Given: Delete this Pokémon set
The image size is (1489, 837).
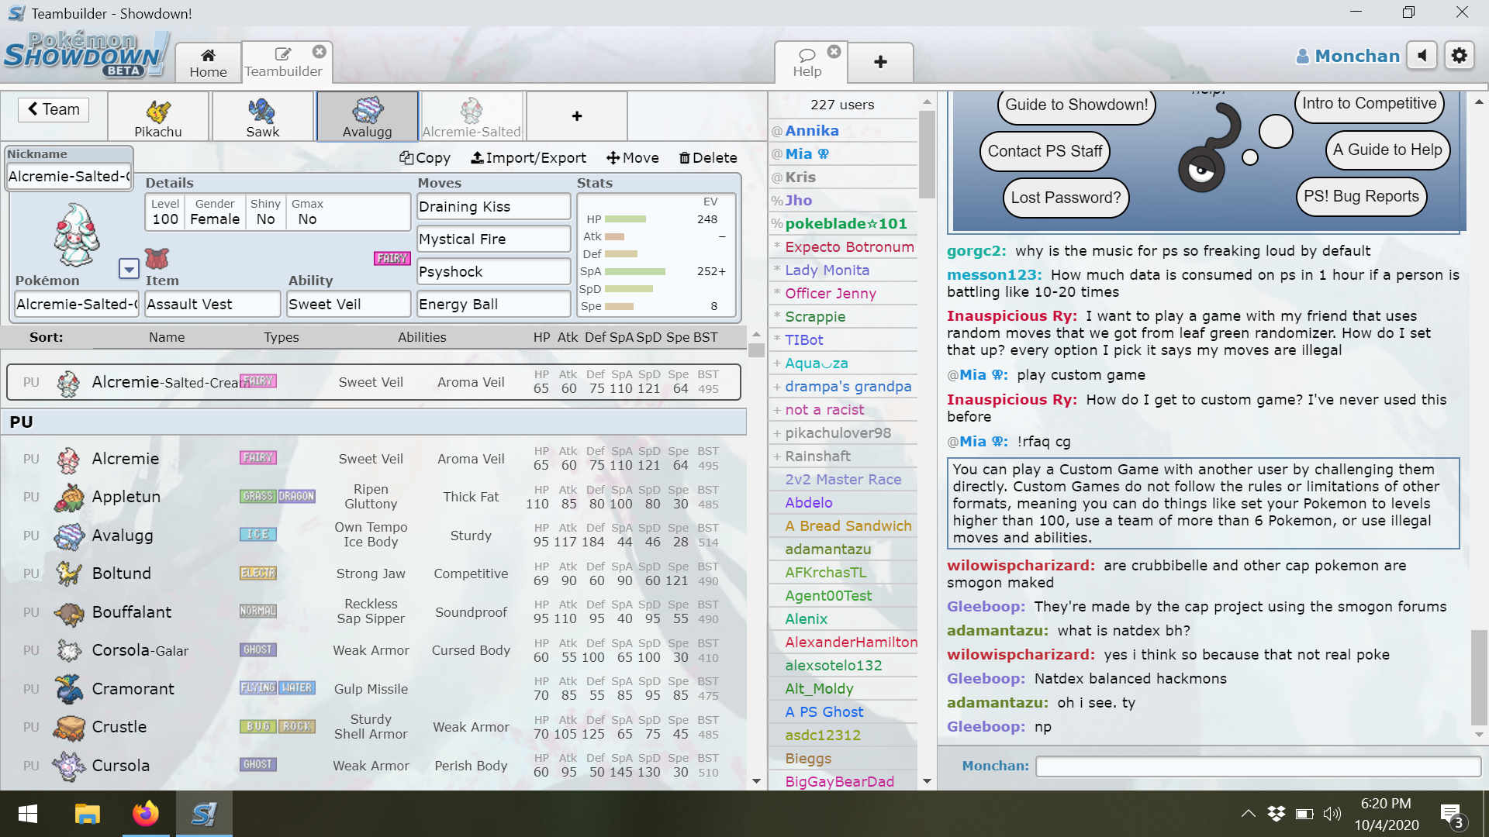Looking at the screenshot, I should pyautogui.click(x=708, y=158).
